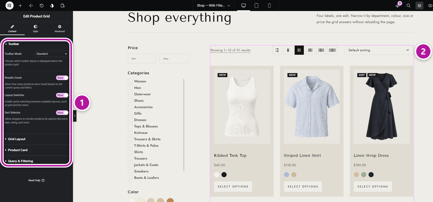Switch to the Content tab

coord(12,29)
